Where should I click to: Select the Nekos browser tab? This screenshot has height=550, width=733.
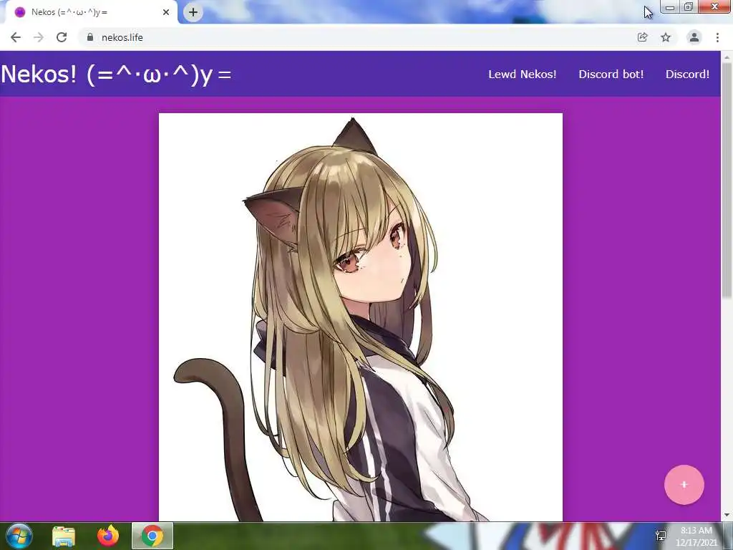coord(91,12)
